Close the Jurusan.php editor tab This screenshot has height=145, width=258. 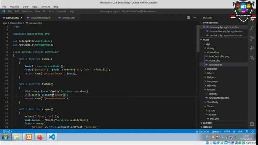click(x=21, y=17)
